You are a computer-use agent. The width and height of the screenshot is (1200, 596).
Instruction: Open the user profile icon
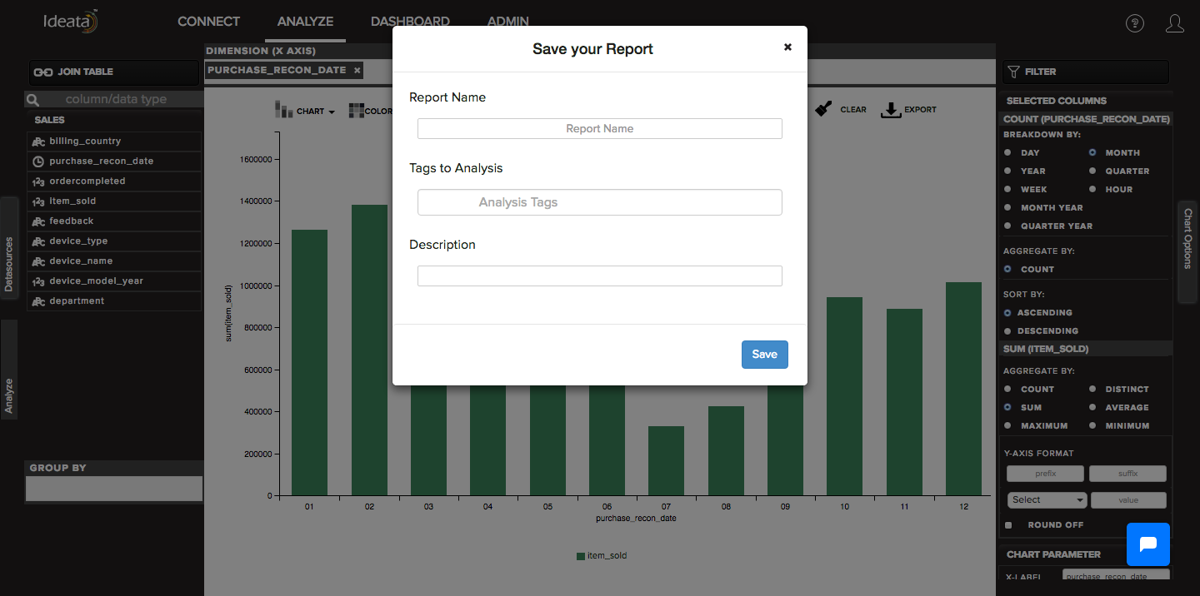click(1175, 23)
